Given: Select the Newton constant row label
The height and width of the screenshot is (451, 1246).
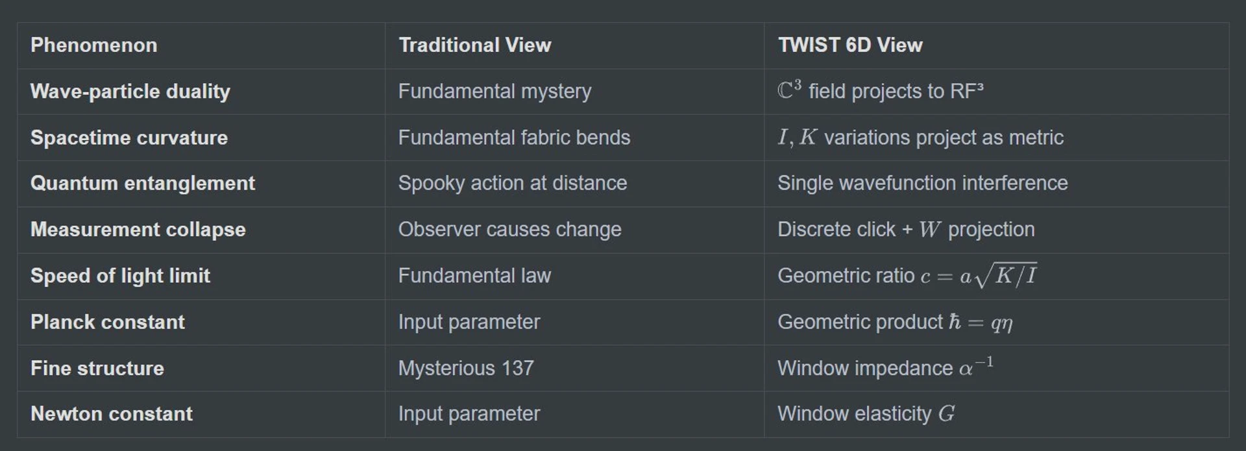Looking at the screenshot, I should (x=112, y=414).
